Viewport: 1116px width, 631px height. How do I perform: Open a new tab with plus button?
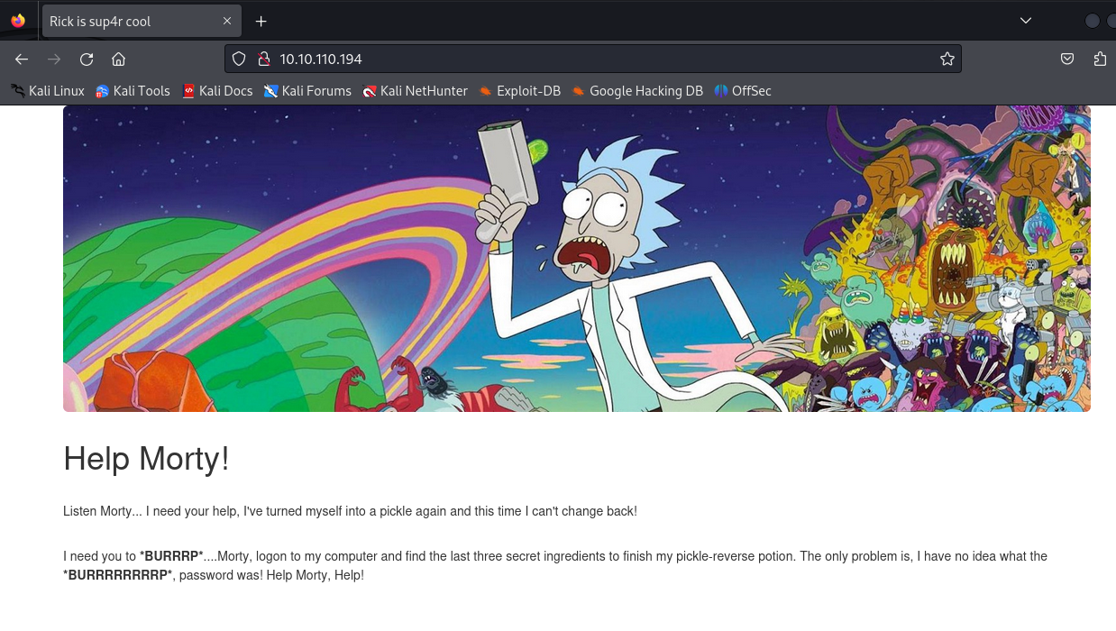click(x=261, y=21)
